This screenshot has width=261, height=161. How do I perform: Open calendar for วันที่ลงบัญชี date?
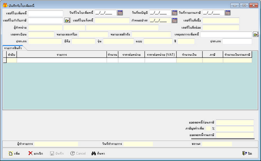pyautogui.click(x=174, y=13)
